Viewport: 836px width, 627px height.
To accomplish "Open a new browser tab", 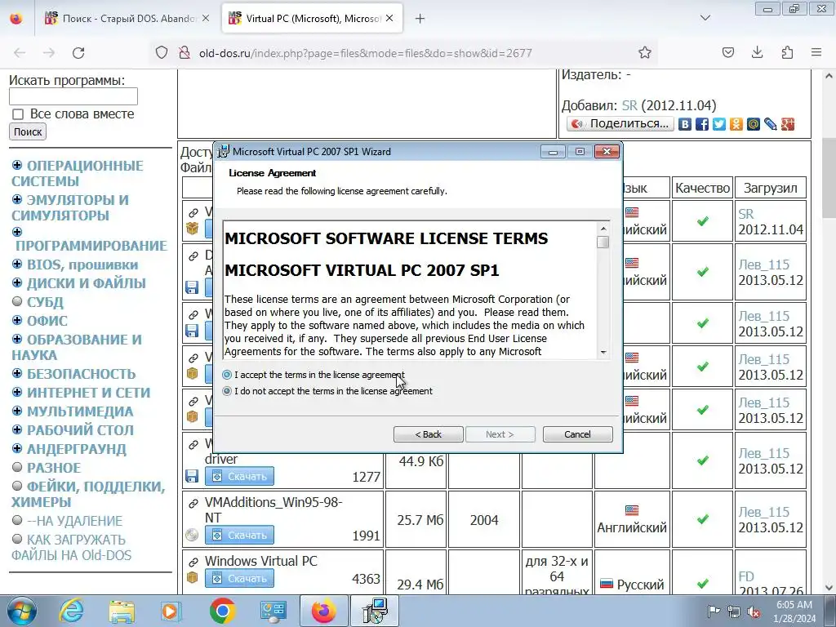I will (x=420, y=19).
